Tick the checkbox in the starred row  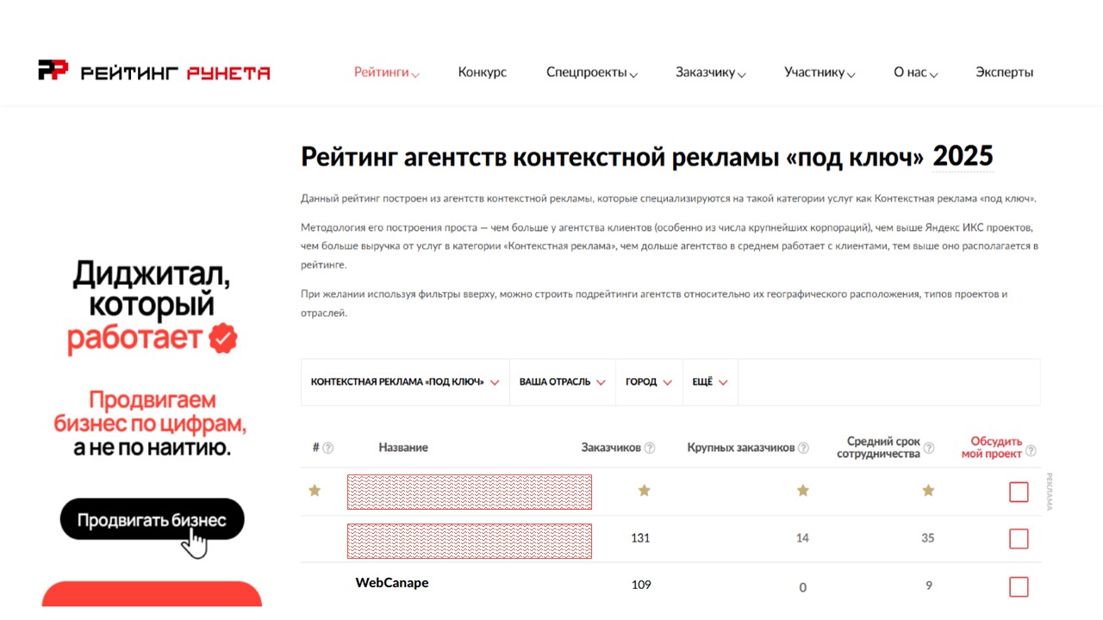tap(1019, 492)
